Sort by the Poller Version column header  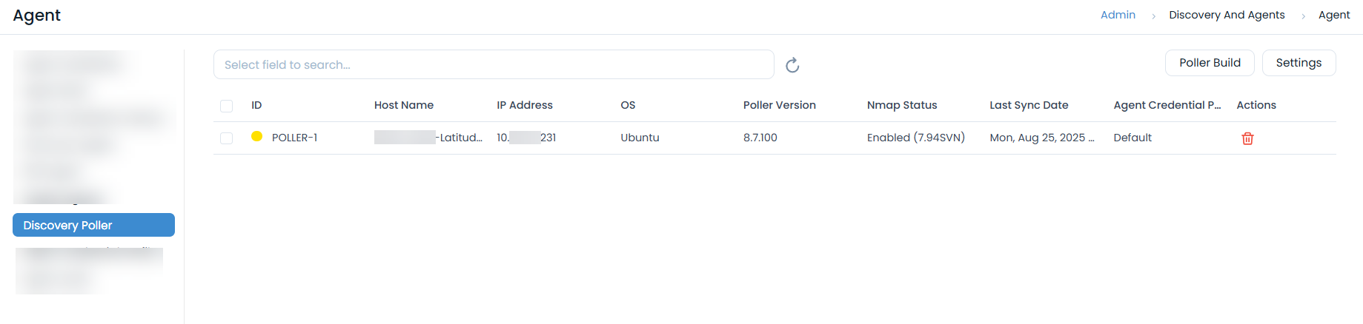pyautogui.click(x=779, y=105)
